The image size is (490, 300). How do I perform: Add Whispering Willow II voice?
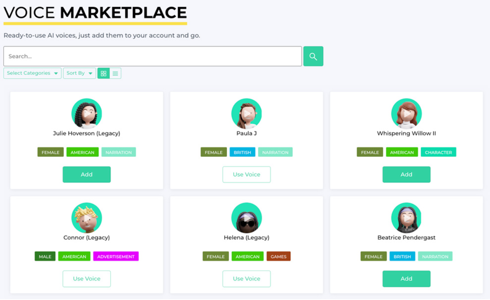click(x=406, y=174)
